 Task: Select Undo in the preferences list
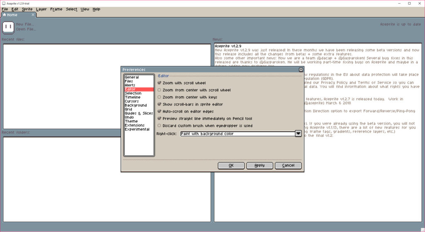pos(139,117)
